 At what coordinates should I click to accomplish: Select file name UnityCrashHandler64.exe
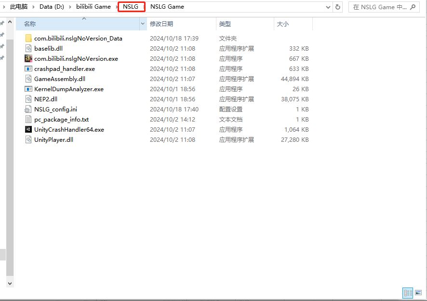tap(69, 129)
